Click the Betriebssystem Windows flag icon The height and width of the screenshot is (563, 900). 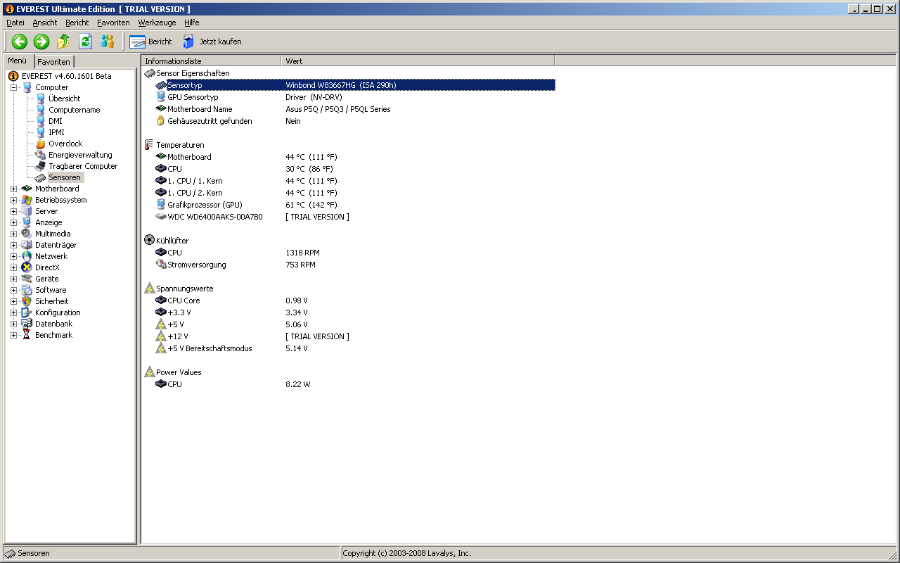(27, 200)
